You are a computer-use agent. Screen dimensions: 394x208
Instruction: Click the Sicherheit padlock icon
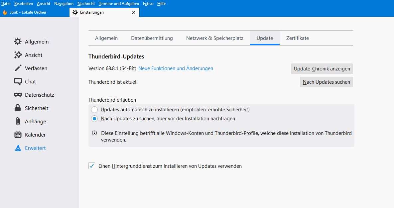coord(18,108)
